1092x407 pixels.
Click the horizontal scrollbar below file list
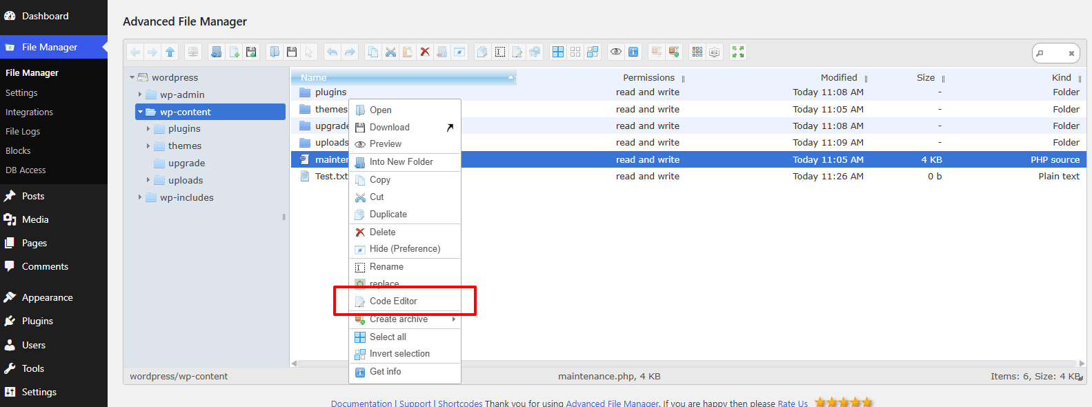click(x=687, y=363)
